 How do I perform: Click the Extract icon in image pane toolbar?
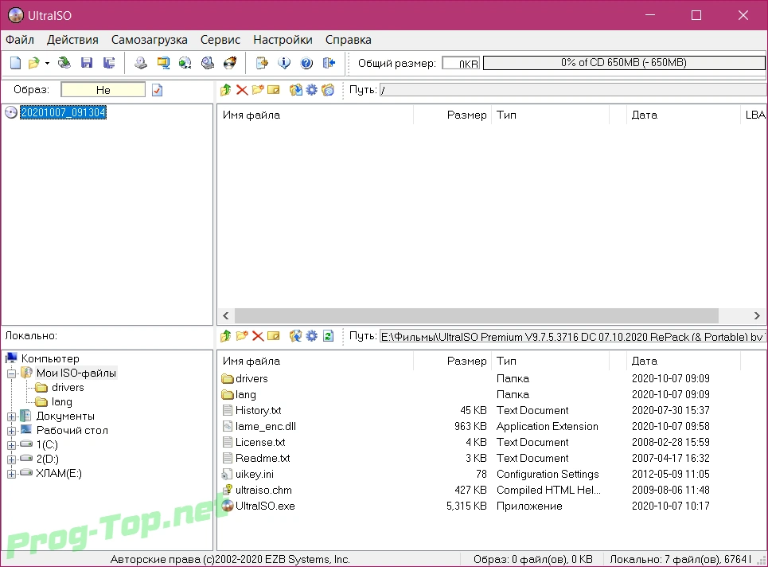coord(296,90)
